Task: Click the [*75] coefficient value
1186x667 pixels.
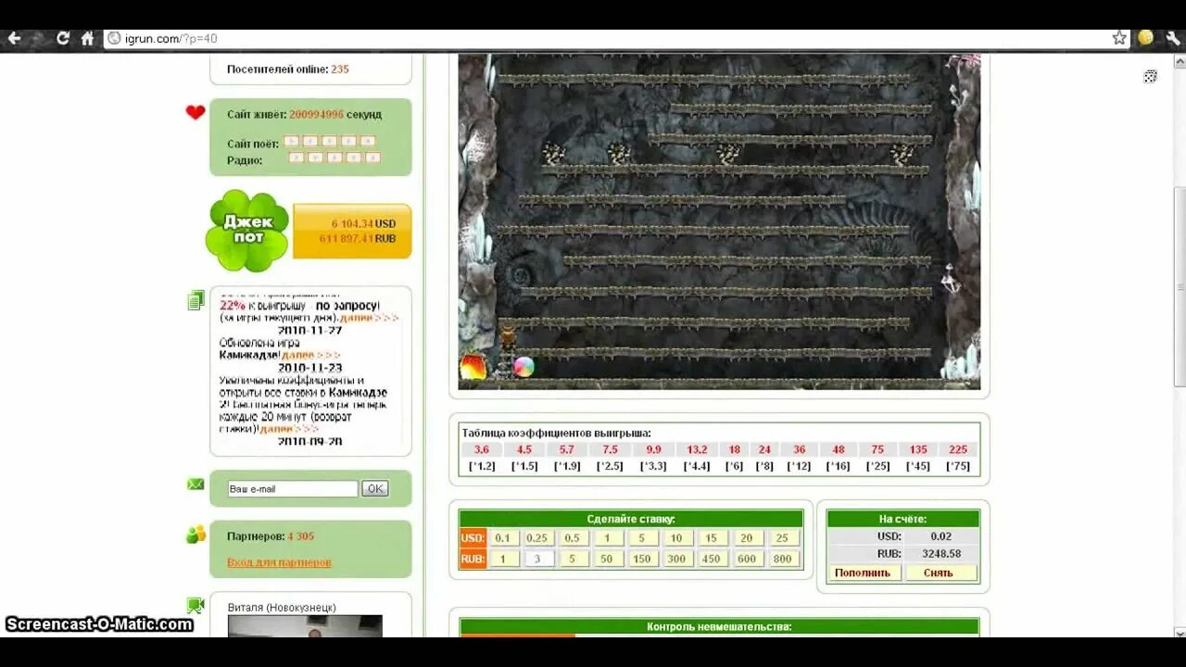Action: [958, 466]
